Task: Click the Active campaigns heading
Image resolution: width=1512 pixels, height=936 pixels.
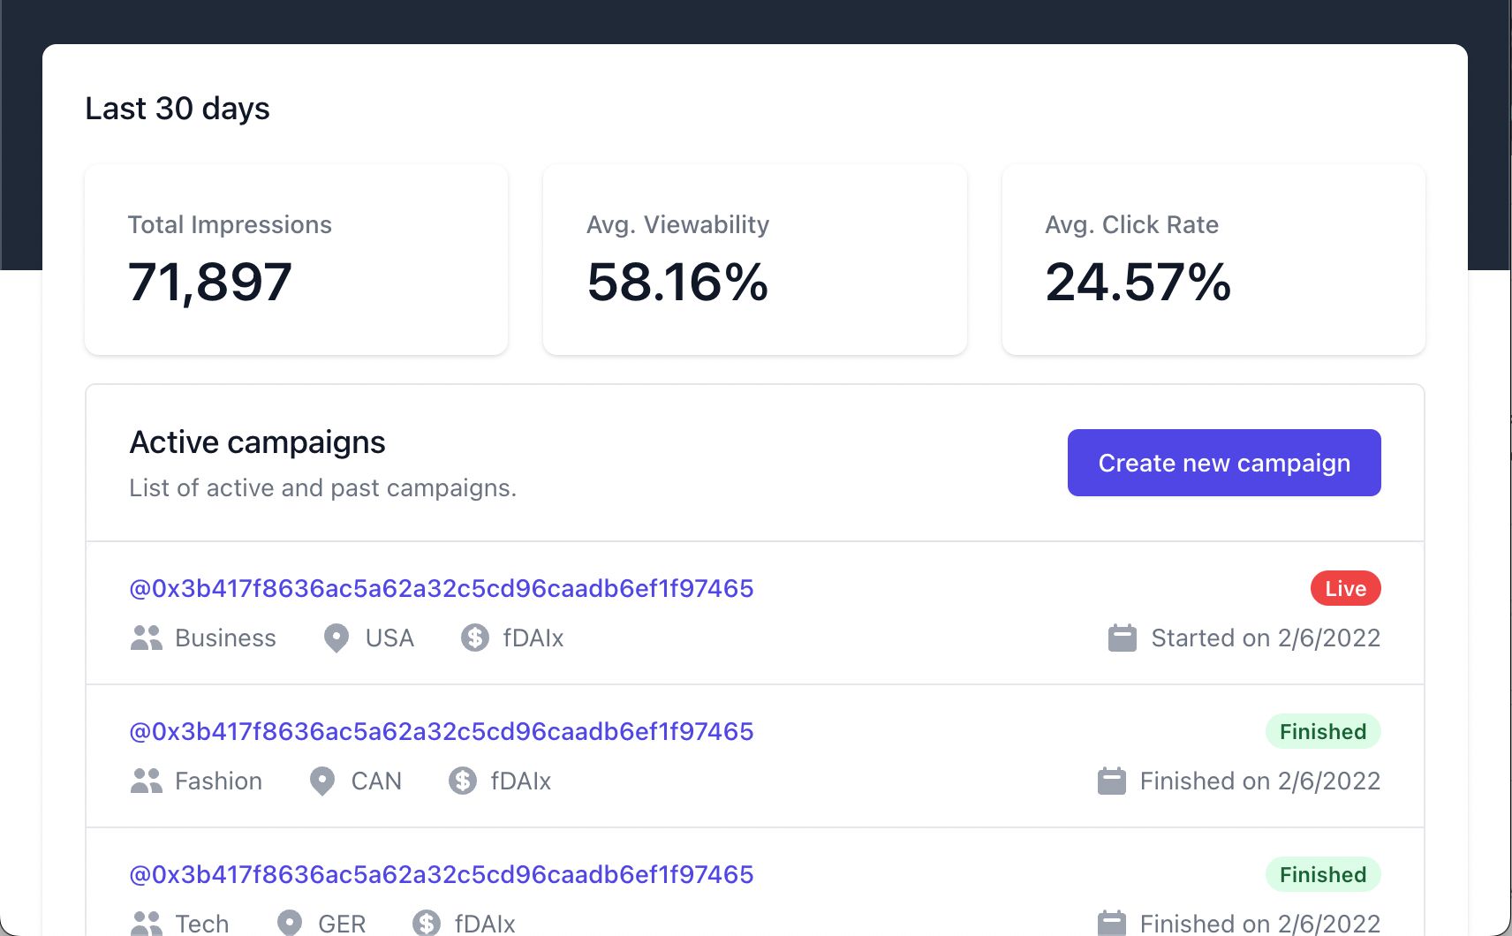Action: (x=257, y=442)
